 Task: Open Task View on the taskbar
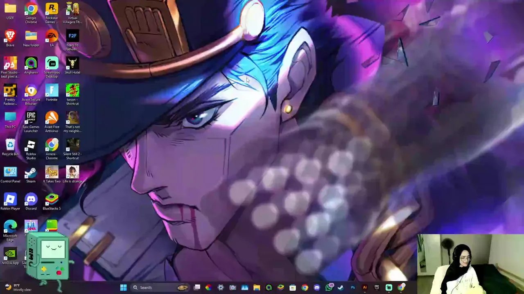[197, 287]
